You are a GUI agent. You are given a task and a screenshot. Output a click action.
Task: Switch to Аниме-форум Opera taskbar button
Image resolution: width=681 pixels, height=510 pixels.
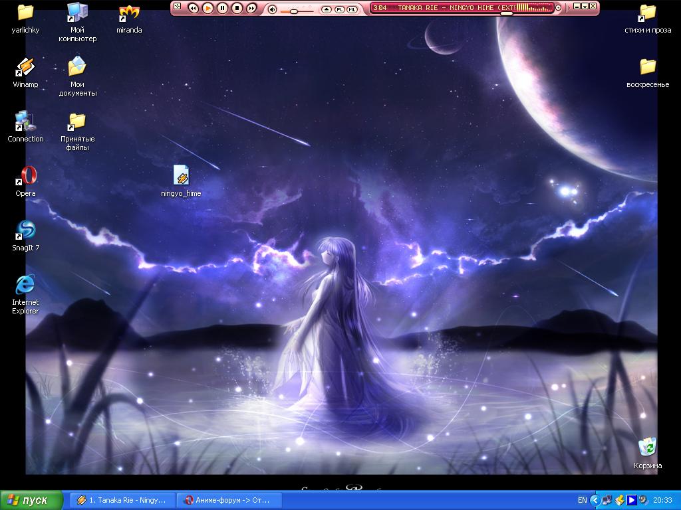[229, 500]
